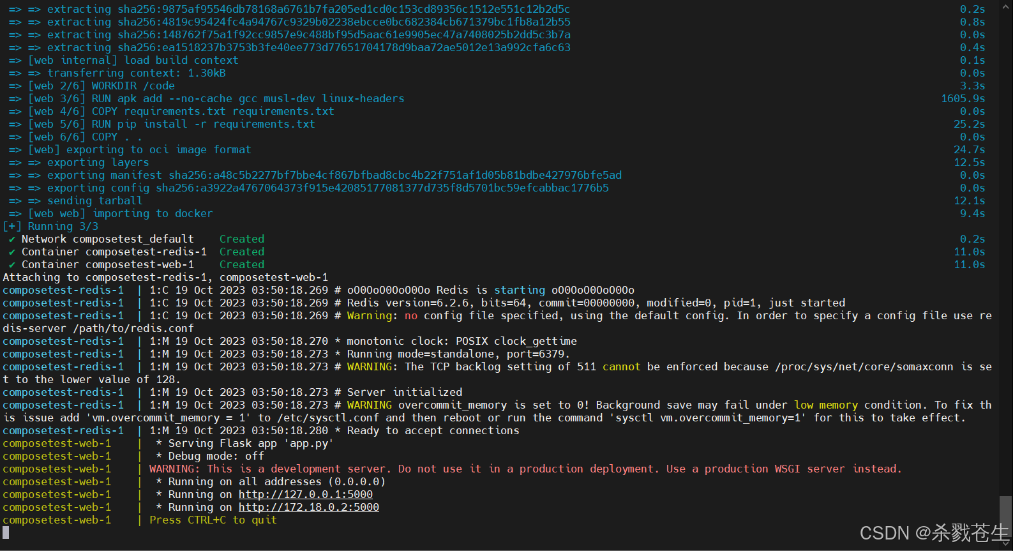Click the 'Serving Flask app' line
The width and height of the screenshot is (1013, 551).
point(169,443)
